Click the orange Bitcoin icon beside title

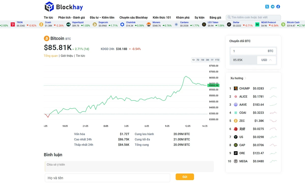[47, 38]
